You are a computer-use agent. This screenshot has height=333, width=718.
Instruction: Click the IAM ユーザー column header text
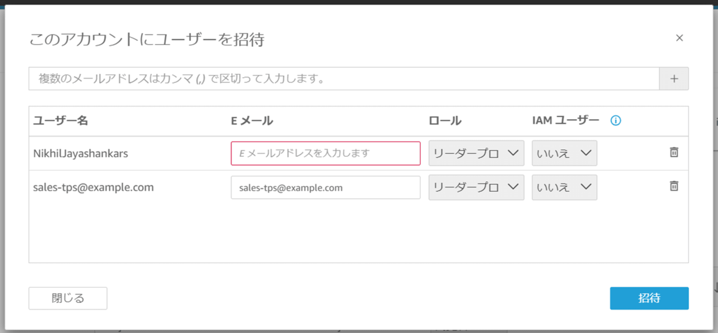click(x=565, y=121)
